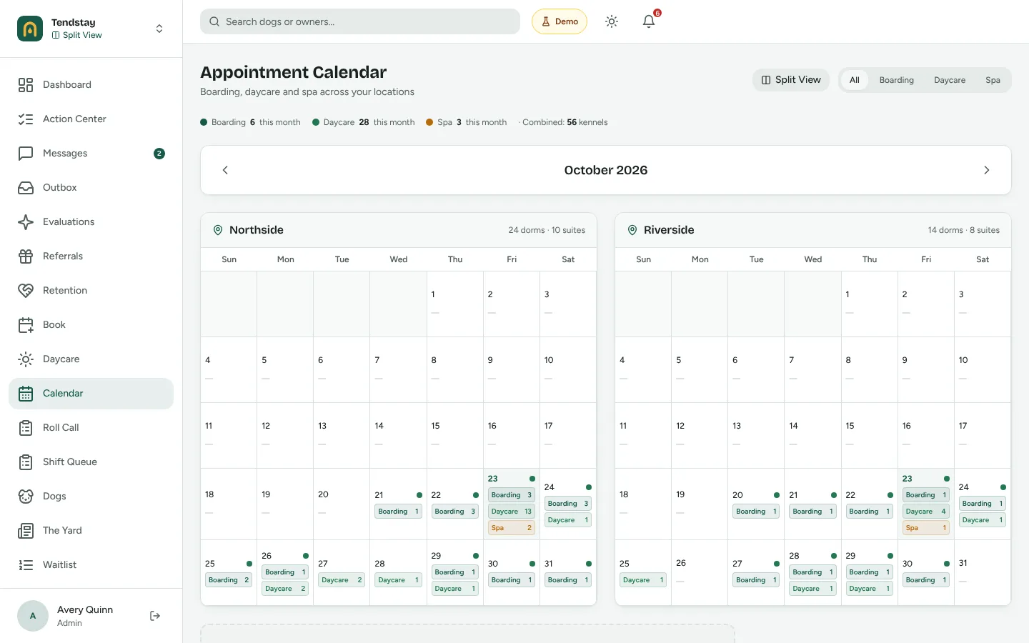Click the Dogs face icon
Screen dimensions: 1029x643
click(26, 497)
